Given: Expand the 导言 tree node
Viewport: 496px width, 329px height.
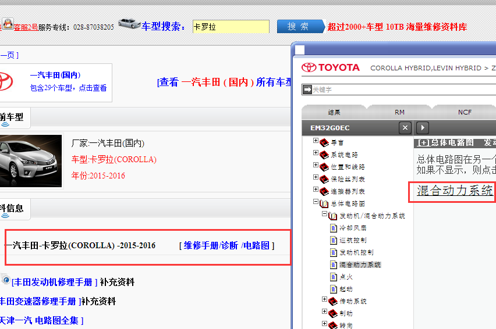Looking at the screenshot, I should [316, 141].
